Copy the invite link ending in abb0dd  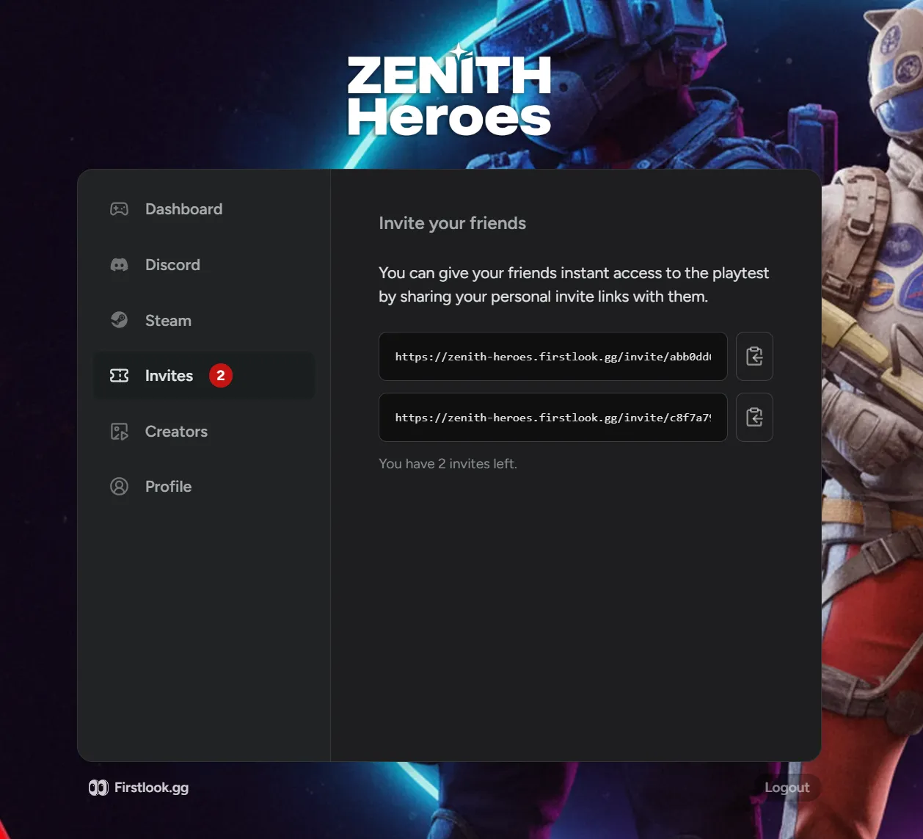coord(754,357)
